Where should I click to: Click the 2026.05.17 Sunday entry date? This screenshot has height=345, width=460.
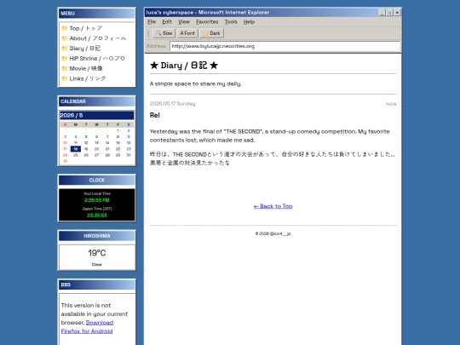pos(172,104)
